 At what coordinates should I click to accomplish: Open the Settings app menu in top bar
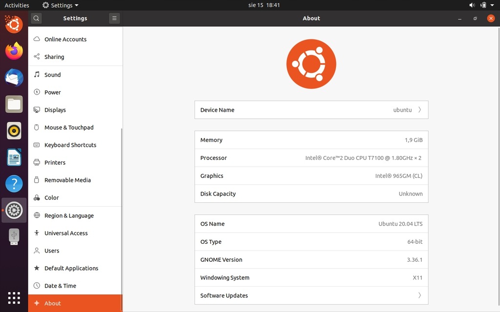tap(61, 5)
